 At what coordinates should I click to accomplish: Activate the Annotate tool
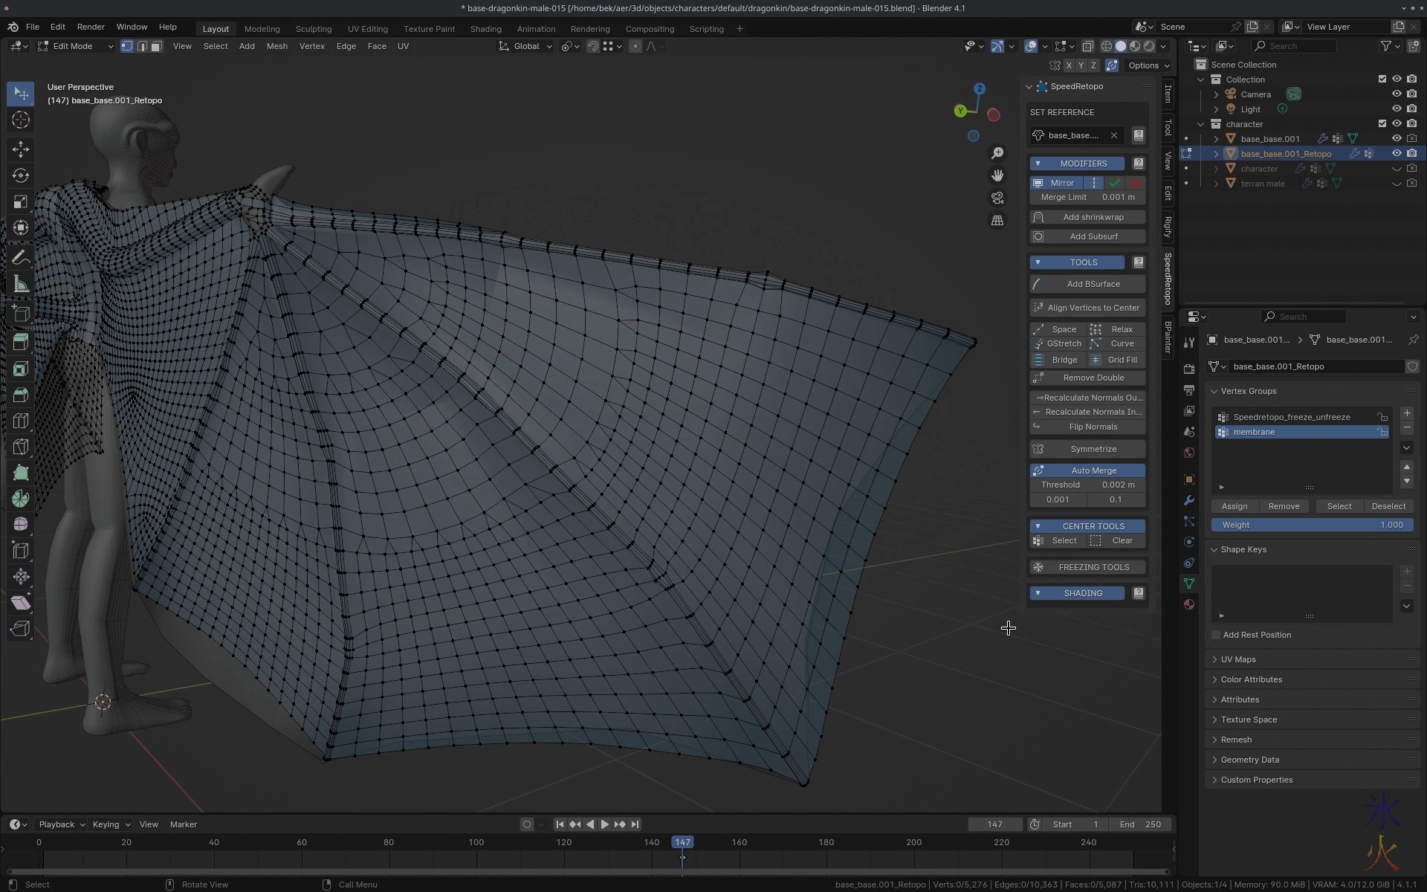(21, 258)
